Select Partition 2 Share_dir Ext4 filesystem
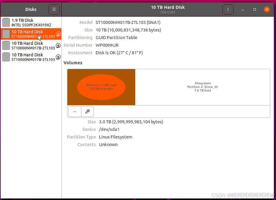 (203, 87)
